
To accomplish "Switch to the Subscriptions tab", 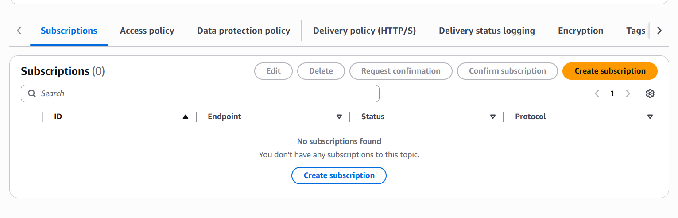I will pos(69,31).
